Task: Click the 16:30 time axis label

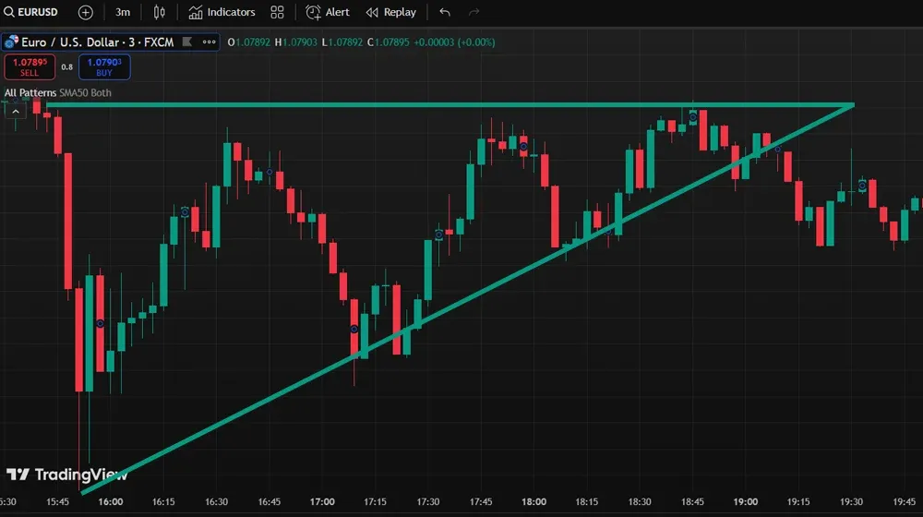Action: click(216, 501)
